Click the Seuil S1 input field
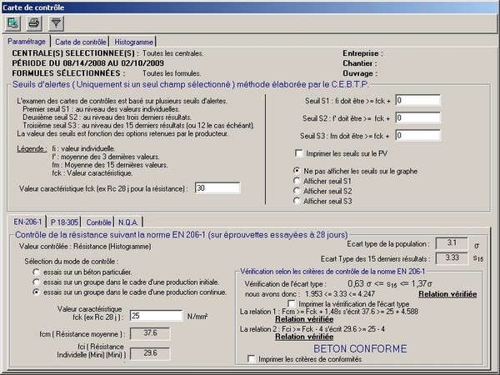 pos(425,100)
